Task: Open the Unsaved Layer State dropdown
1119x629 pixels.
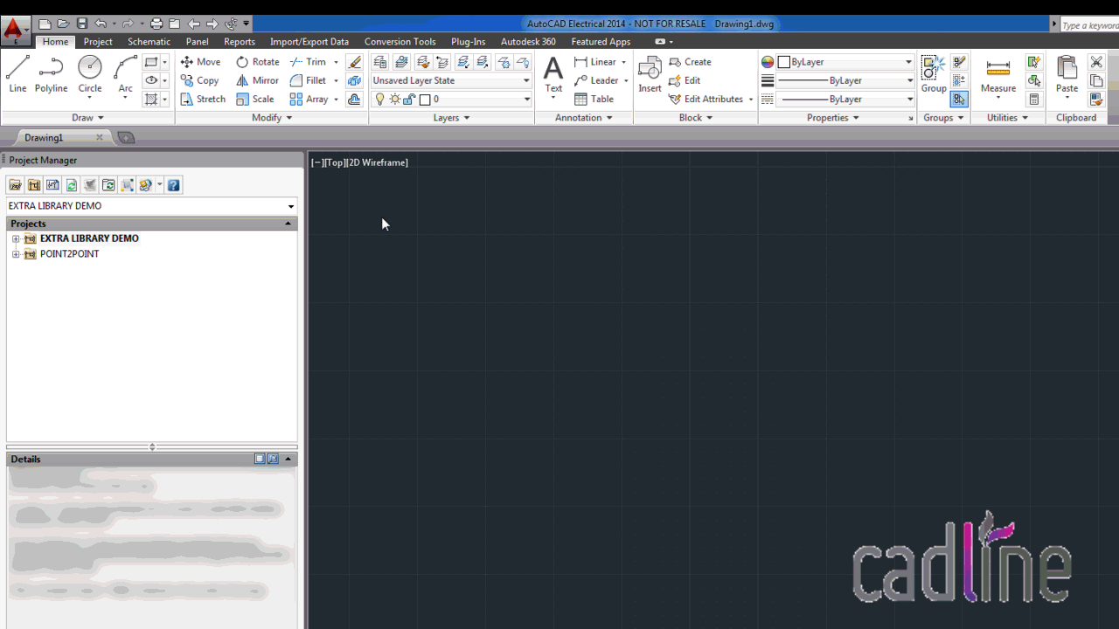Action: coord(525,80)
